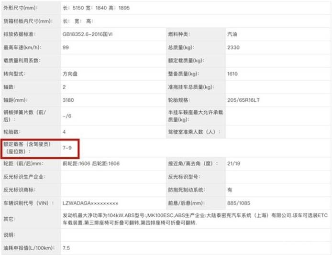The width and height of the screenshot is (332, 255).
Task: Select the total mass value 2330
Action: (233, 47)
